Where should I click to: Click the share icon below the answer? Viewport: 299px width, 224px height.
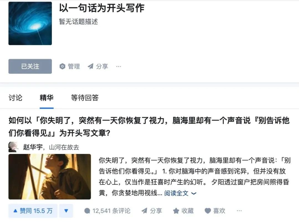click(x=144, y=211)
